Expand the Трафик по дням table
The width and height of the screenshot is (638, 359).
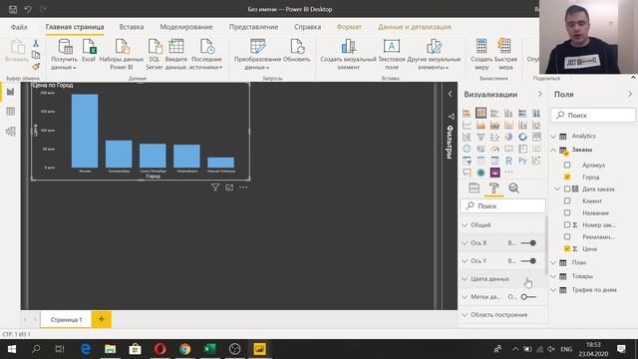point(553,290)
